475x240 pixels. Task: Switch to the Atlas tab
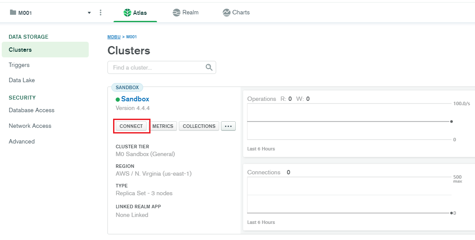(x=135, y=13)
